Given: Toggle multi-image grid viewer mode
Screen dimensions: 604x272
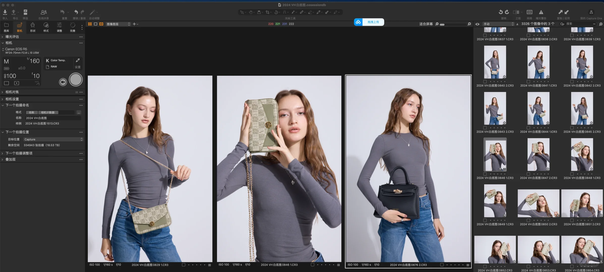Looking at the screenshot, I should tap(90, 24).
